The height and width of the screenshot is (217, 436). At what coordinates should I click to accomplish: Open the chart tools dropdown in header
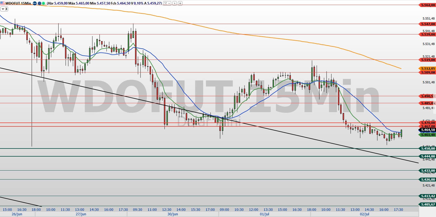(x=167, y=3)
